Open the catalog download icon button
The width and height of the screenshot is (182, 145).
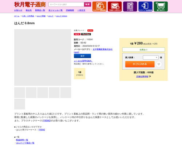tap(99, 7)
